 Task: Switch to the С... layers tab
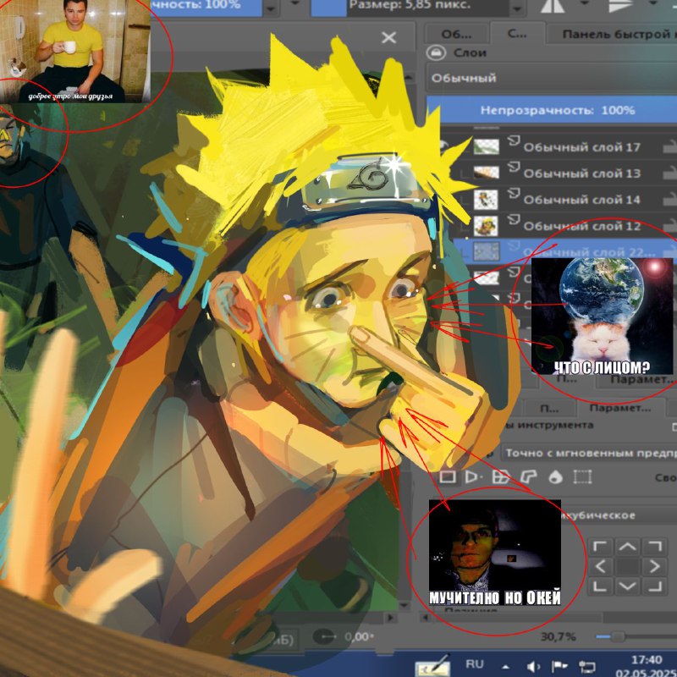point(517,33)
